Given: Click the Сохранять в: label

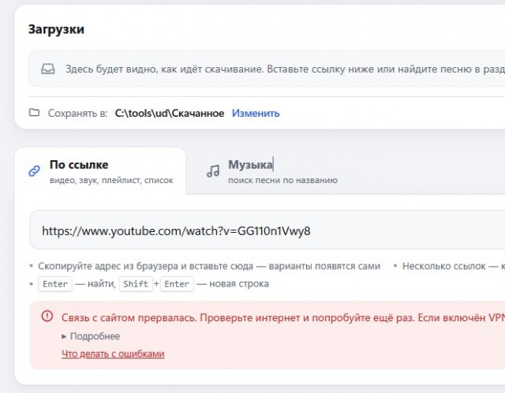Looking at the screenshot, I should pyautogui.click(x=77, y=114).
